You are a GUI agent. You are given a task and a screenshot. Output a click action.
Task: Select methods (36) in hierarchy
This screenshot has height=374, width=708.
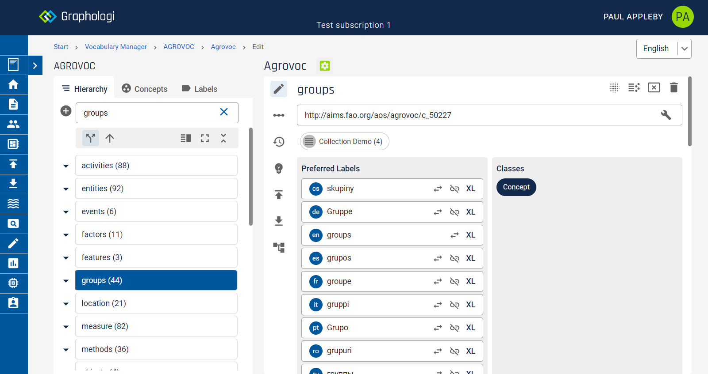coord(156,349)
